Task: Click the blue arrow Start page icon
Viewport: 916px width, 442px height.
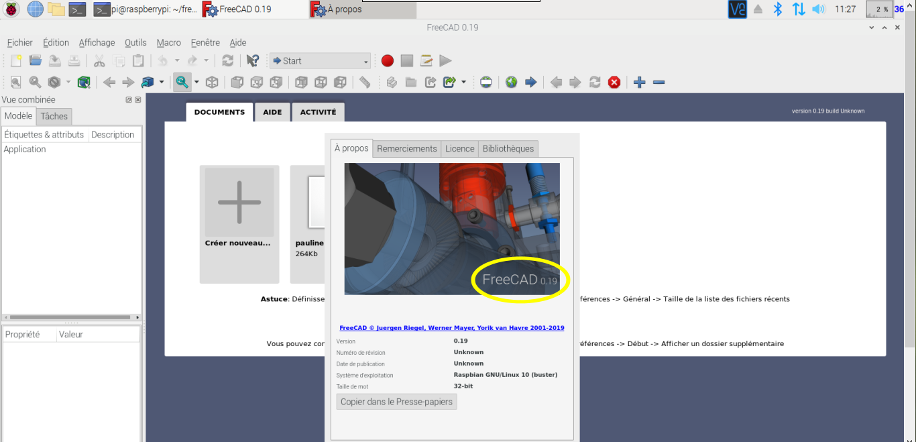Action: click(530, 82)
